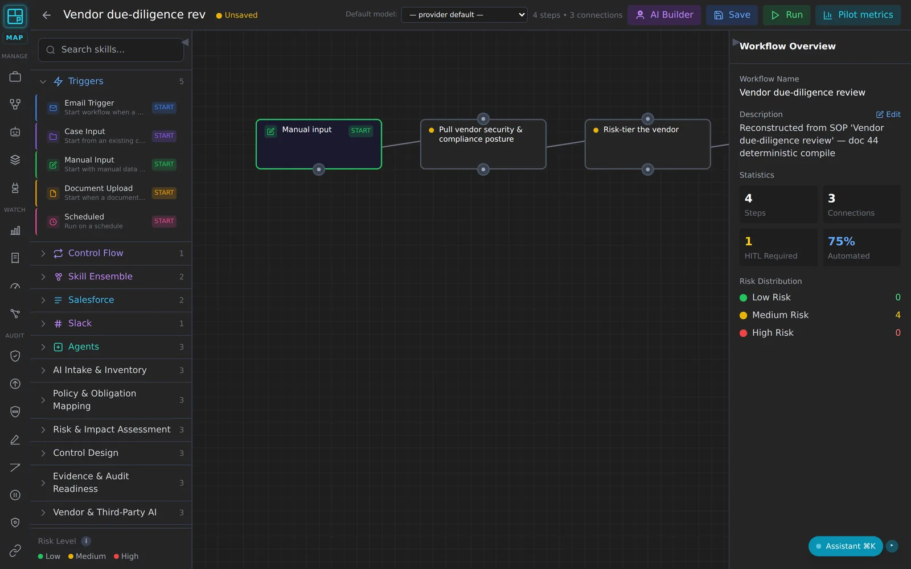Open the briefcase icon in the Manage sidebar
Viewport: 911px width, 569px height.
[x=15, y=76]
